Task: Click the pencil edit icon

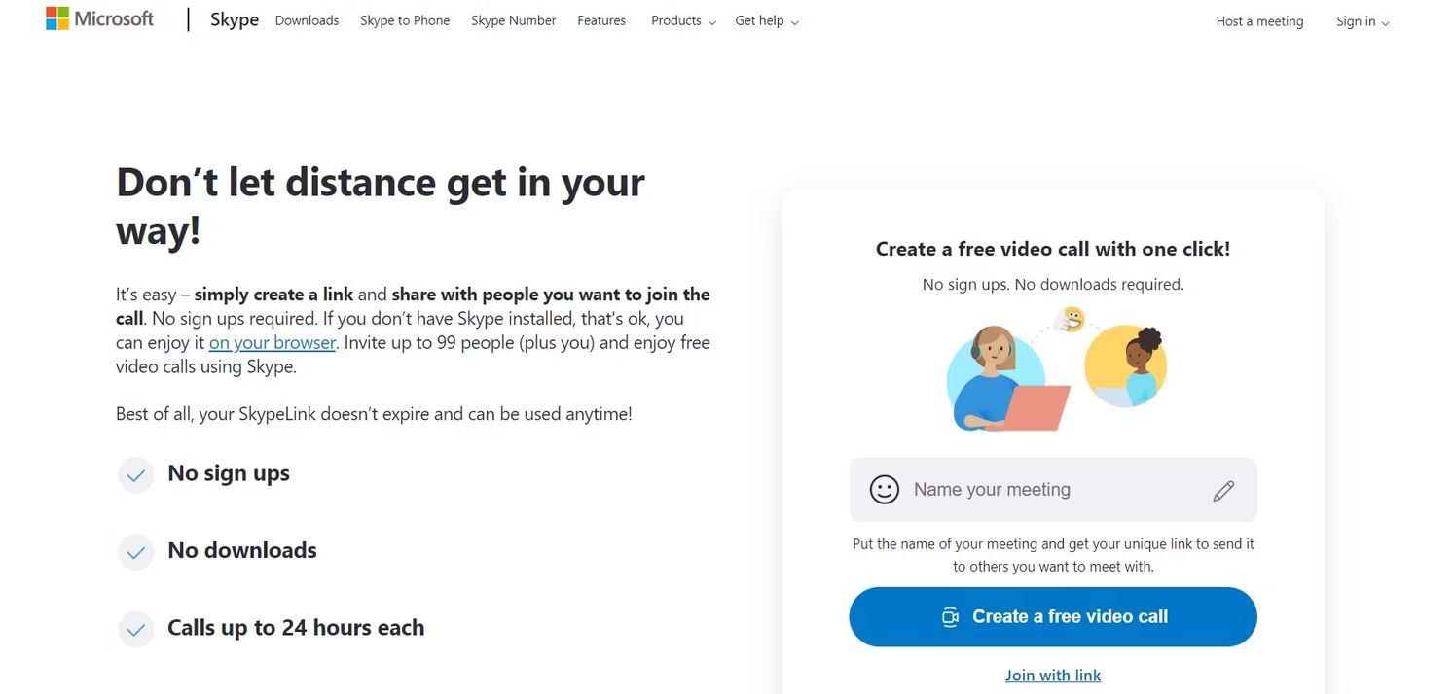Action: [x=1223, y=491]
